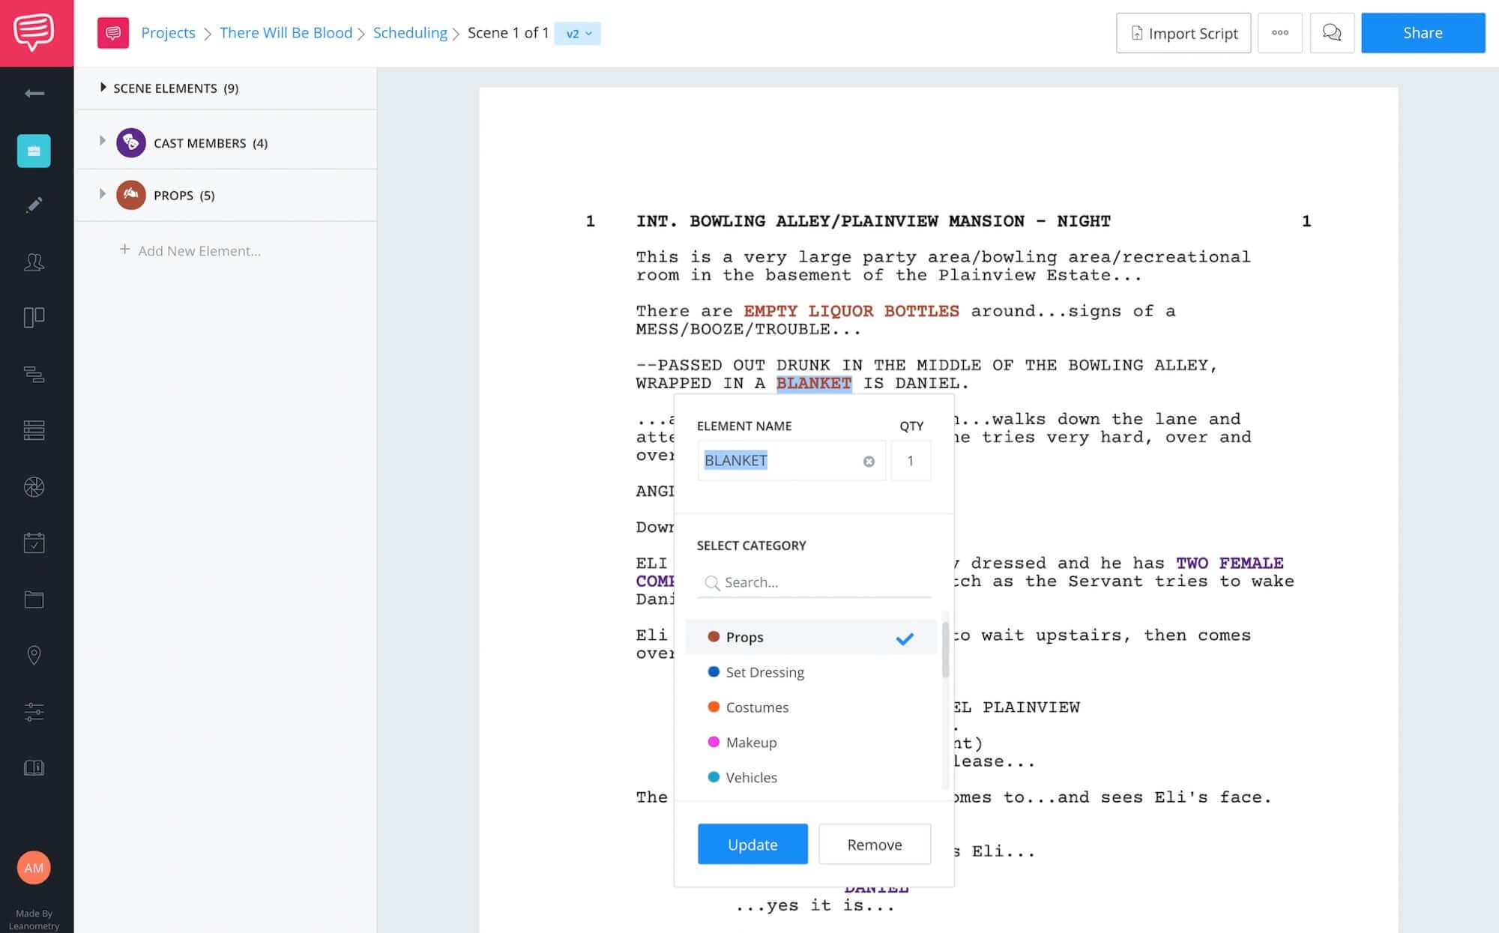Click the QTY quantity field
Screen dimensions: 1499x933
pos(911,461)
